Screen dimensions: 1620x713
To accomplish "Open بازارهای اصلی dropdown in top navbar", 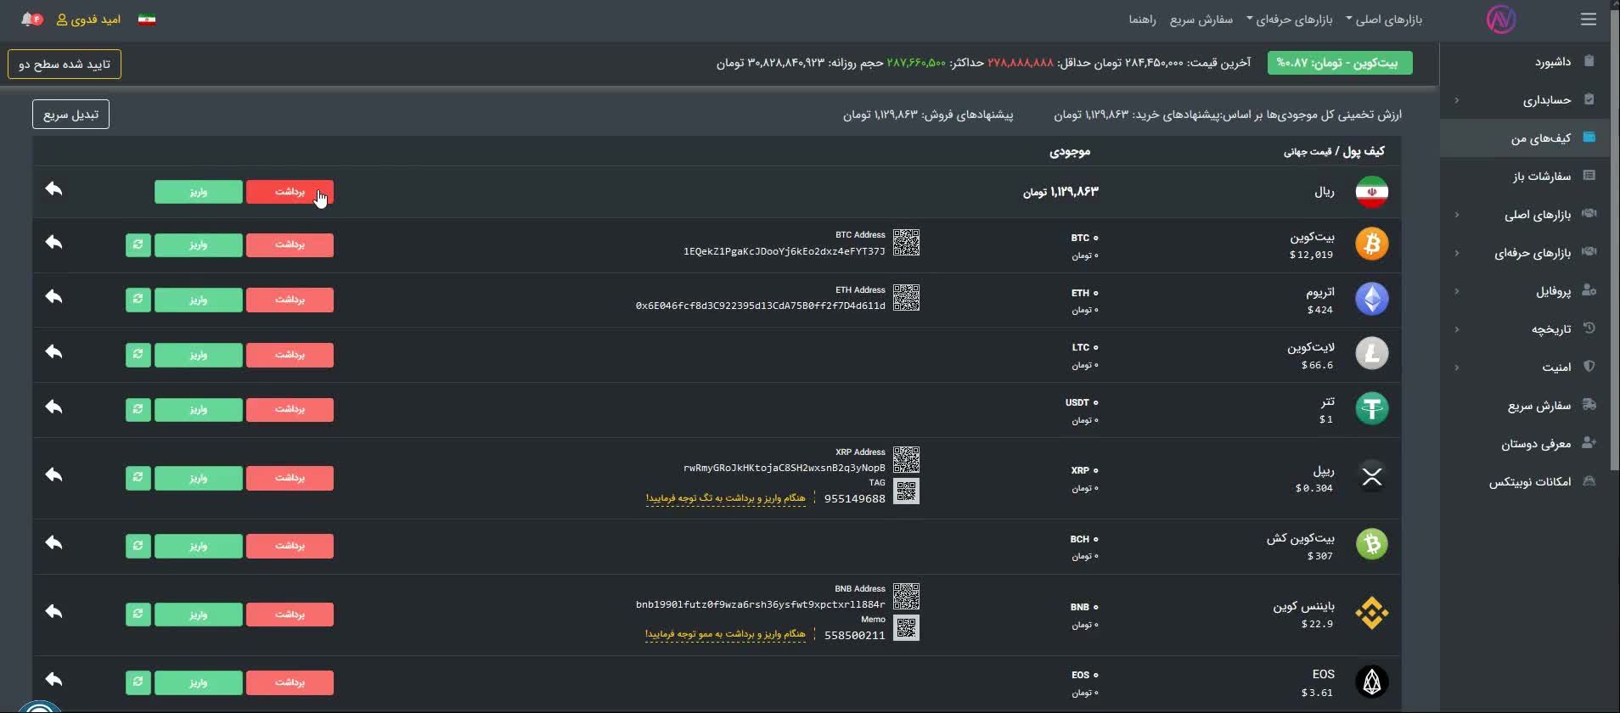I will tap(1383, 20).
